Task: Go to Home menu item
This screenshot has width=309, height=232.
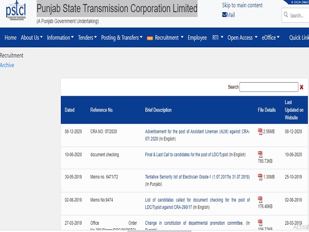Action: click(11, 38)
